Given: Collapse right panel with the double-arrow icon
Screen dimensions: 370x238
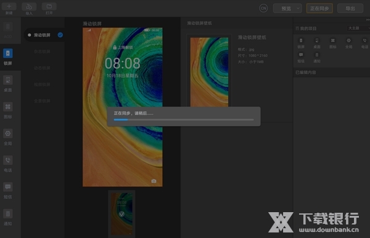Looking at the screenshot, I should [x=368, y=20].
